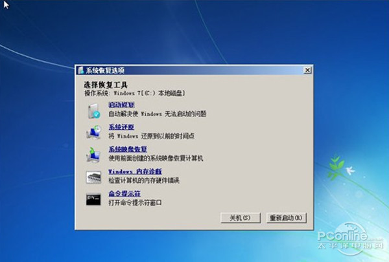Image resolution: width=389 pixels, height=262 pixels.
Task: Click the dialog title 系统恢复选项
Action: pyautogui.click(x=105, y=71)
